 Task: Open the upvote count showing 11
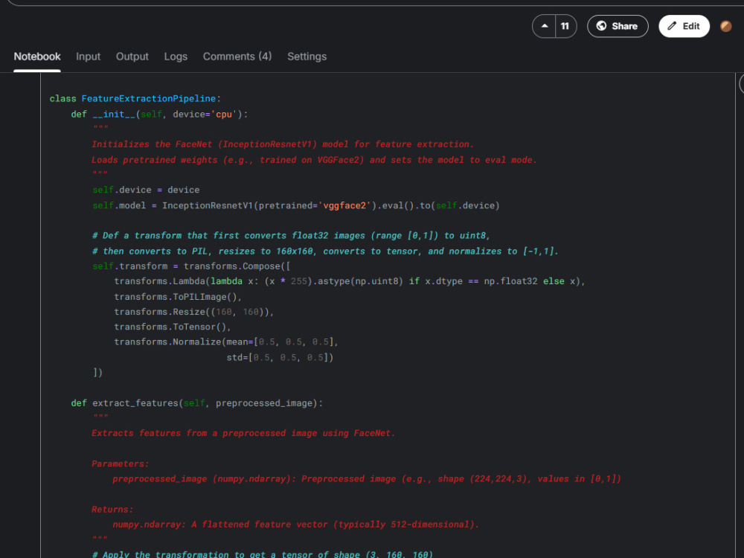click(x=565, y=26)
